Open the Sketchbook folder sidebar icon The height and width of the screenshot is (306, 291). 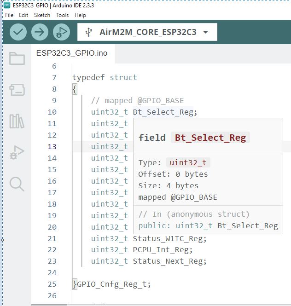(17, 58)
